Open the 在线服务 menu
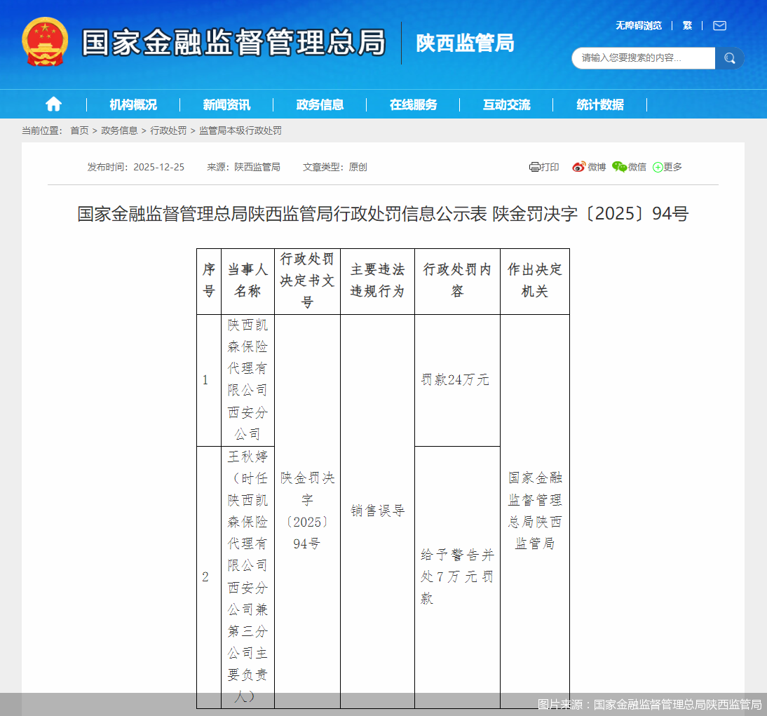 413,104
